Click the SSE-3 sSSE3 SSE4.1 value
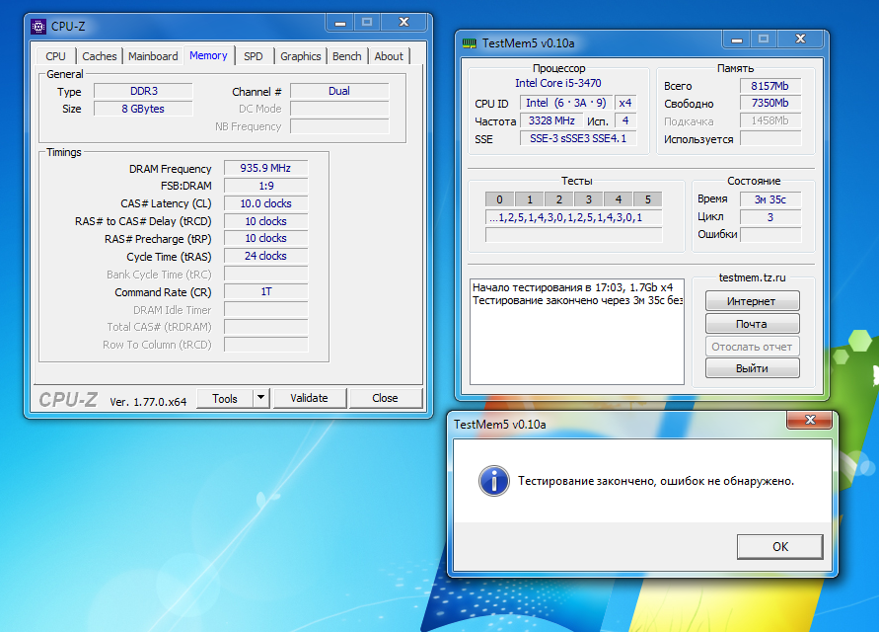 578,138
